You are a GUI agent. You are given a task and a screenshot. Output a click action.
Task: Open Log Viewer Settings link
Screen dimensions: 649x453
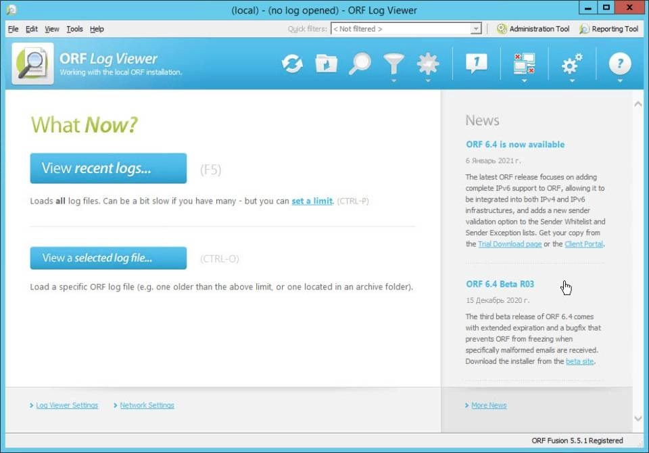point(67,405)
